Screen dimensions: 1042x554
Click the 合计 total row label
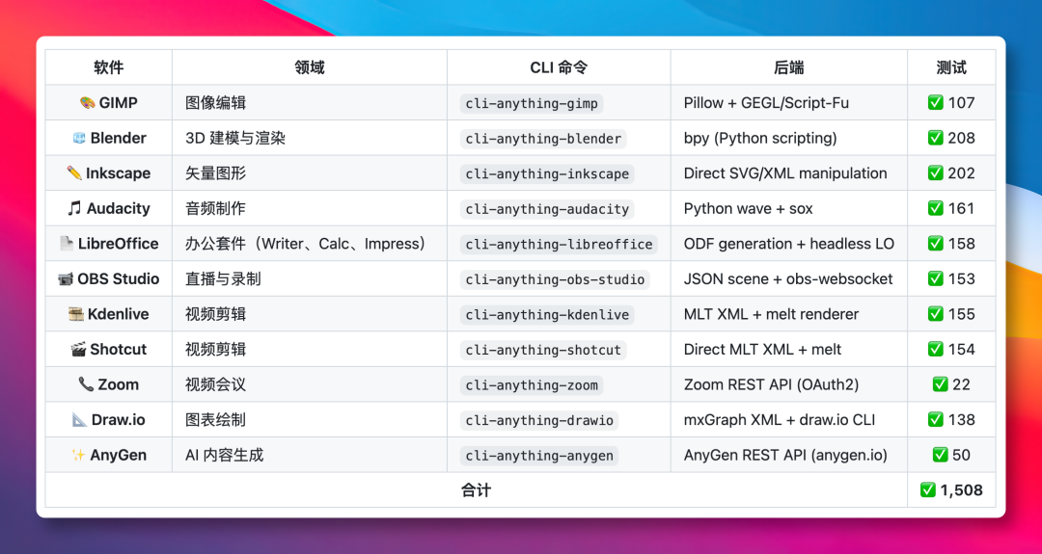pyautogui.click(x=477, y=490)
